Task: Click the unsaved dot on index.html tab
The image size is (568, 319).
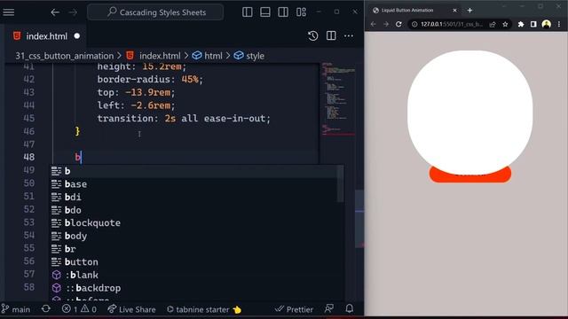Action: click(x=77, y=36)
